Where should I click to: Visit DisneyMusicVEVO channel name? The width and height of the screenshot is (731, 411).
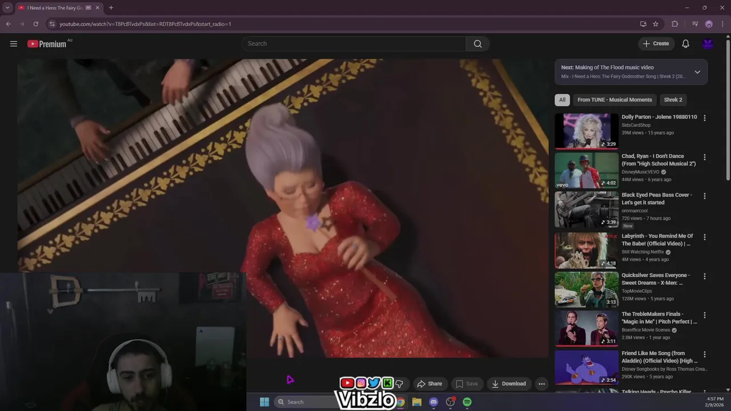pos(640,172)
